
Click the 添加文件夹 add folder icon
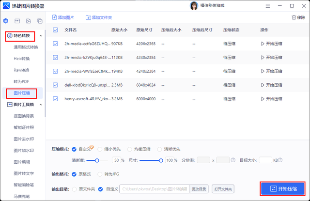(x=88, y=17)
